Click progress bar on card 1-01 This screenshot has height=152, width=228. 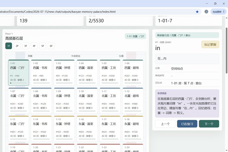coord(18,83)
